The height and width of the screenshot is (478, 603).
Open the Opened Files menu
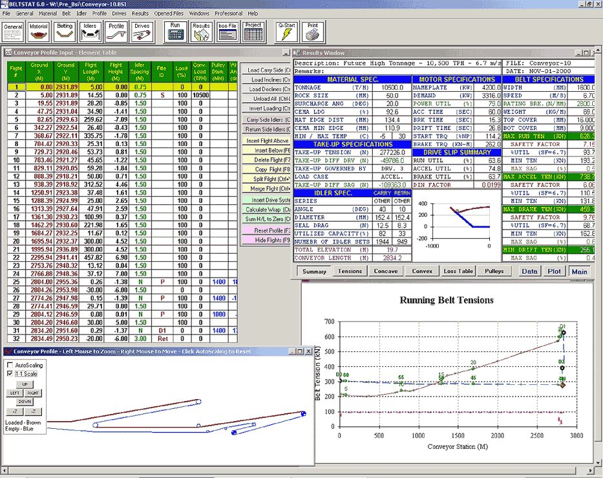tap(169, 14)
